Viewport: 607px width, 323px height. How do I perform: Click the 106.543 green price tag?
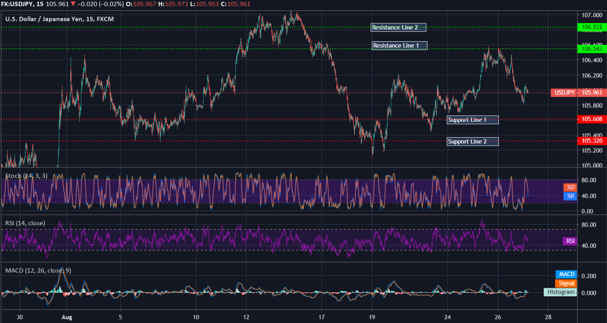[x=592, y=49]
